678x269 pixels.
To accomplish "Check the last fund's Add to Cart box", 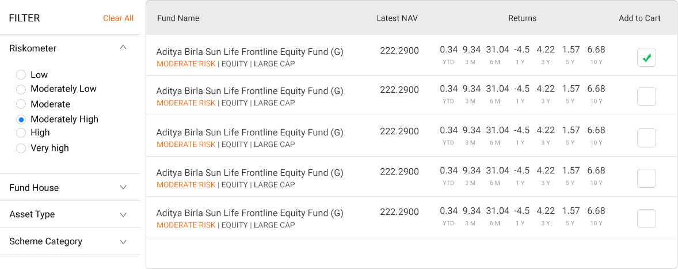I will [x=646, y=219].
